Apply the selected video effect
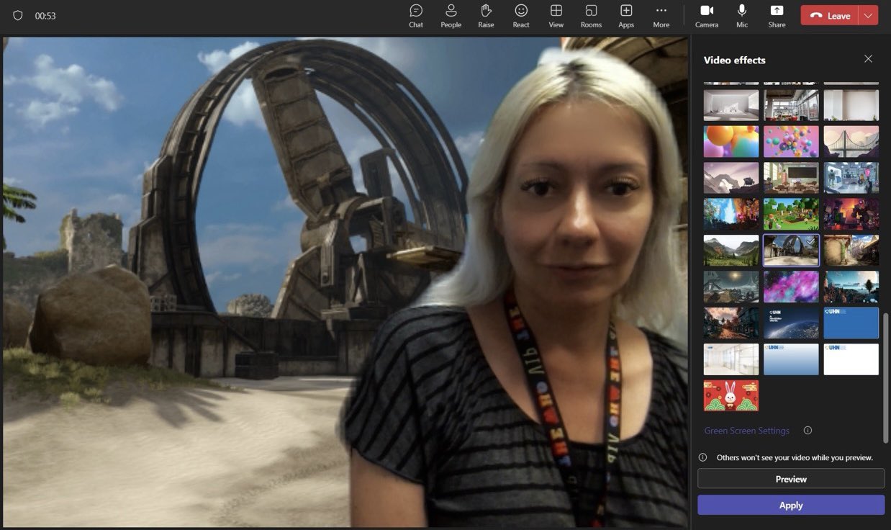This screenshot has height=530, width=891. [x=791, y=505]
